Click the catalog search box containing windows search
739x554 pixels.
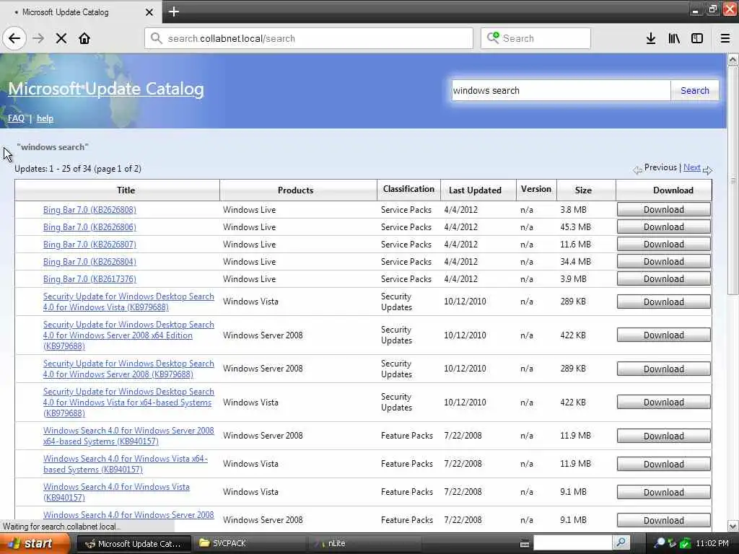coord(561,90)
